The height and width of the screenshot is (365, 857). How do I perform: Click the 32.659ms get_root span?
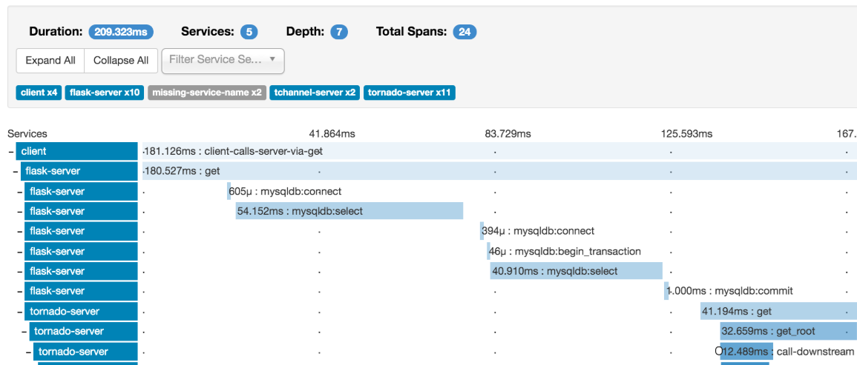789,331
